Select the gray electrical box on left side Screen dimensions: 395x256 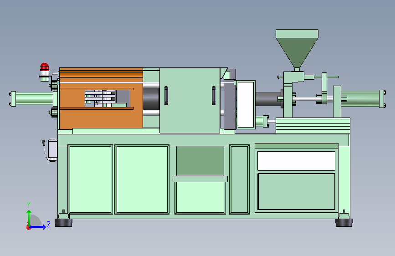(x=52, y=150)
